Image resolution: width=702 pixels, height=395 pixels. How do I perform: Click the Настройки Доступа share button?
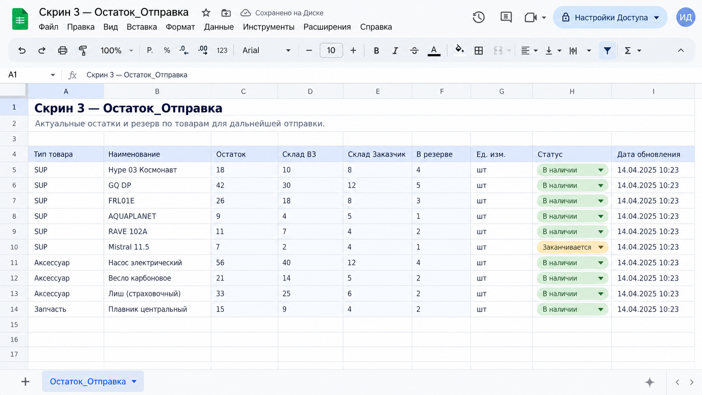pyautogui.click(x=610, y=17)
